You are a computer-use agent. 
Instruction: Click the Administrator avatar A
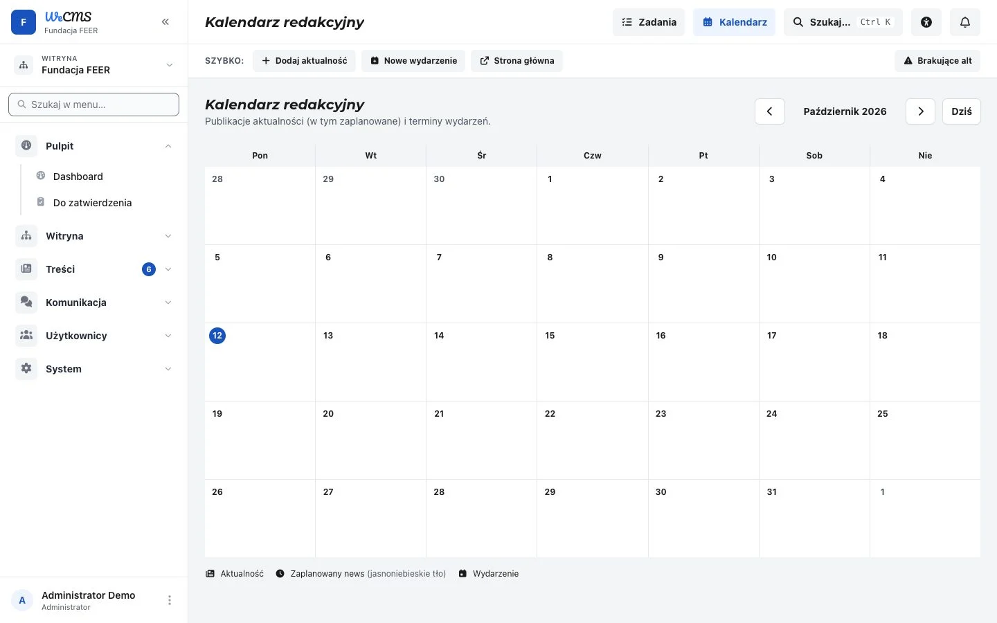point(22,600)
